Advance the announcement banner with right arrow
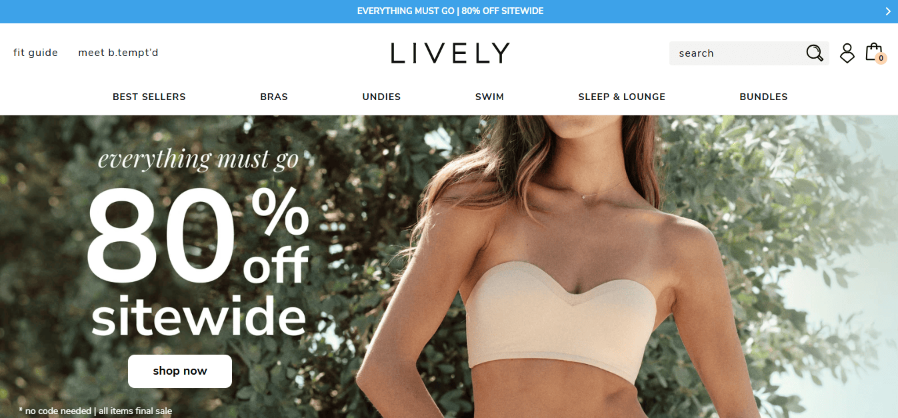The width and height of the screenshot is (898, 418). point(888,11)
